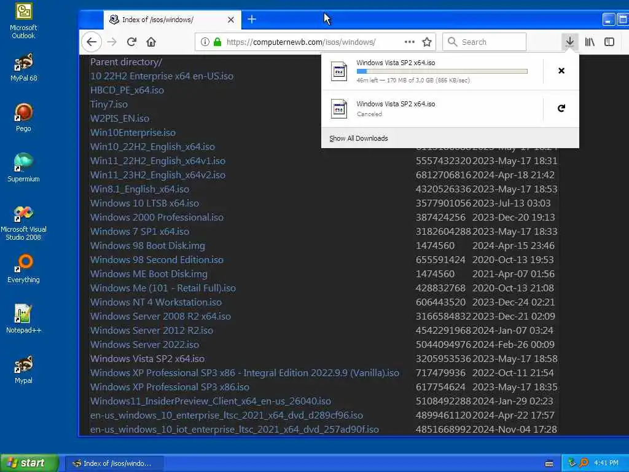The height and width of the screenshot is (472, 629).
Task: Click Windows 7 SP1 x64.iso link
Action: (x=139, y=231)
